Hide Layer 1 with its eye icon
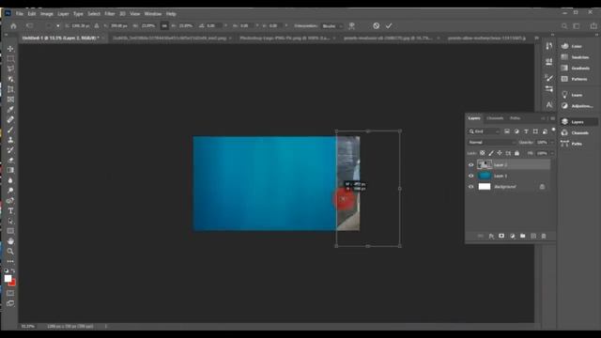This screenshot has height=338, width=601. [x=471, y=176]
